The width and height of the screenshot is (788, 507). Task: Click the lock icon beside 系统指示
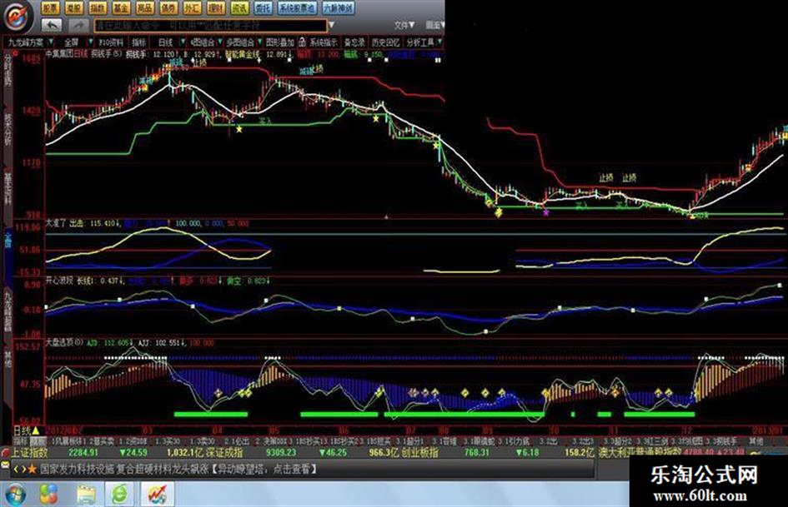302,42
